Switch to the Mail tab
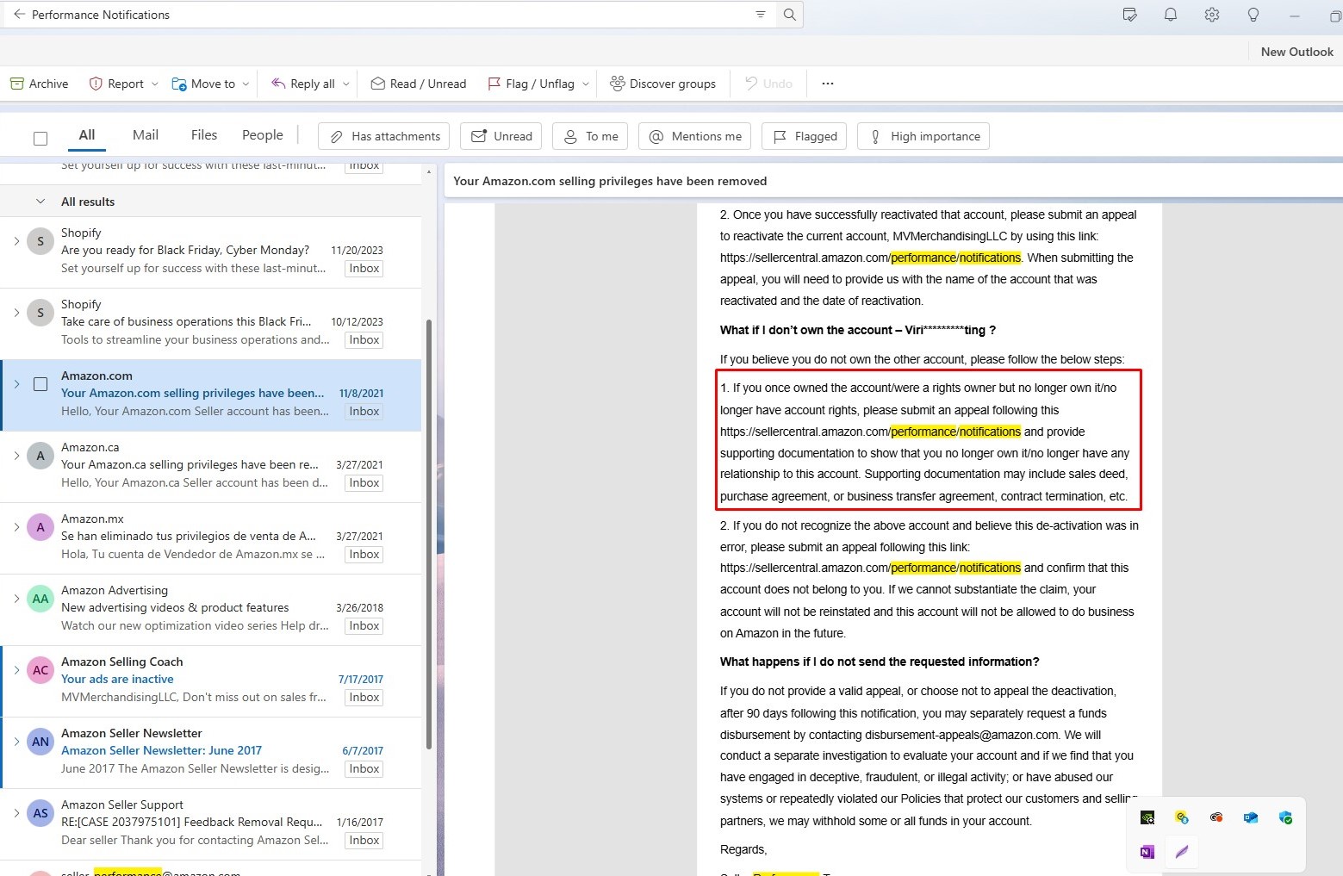Screen dimensions: 1343x876 pyautogui.click(x=146, y=135)
